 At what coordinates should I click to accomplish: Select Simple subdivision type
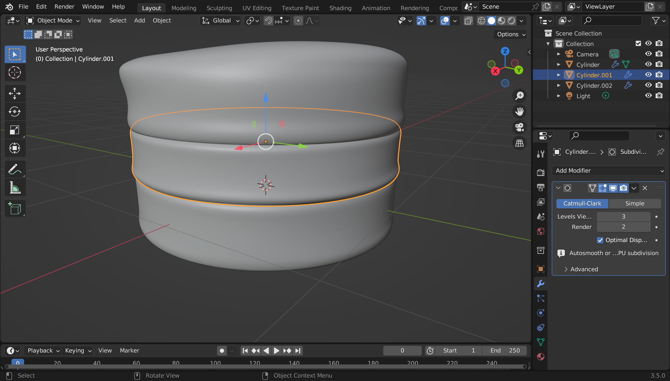635,204
